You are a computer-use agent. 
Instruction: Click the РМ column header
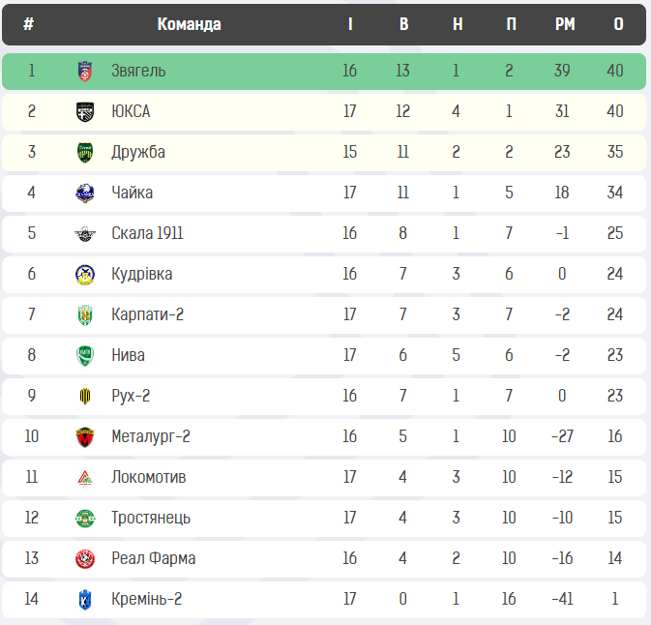565,24
